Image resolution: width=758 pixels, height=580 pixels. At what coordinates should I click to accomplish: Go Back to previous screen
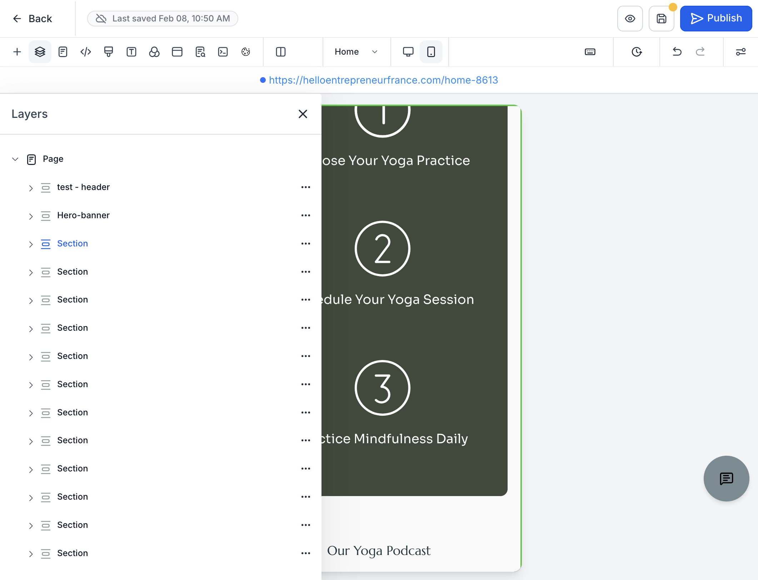(x=32, y=19)
